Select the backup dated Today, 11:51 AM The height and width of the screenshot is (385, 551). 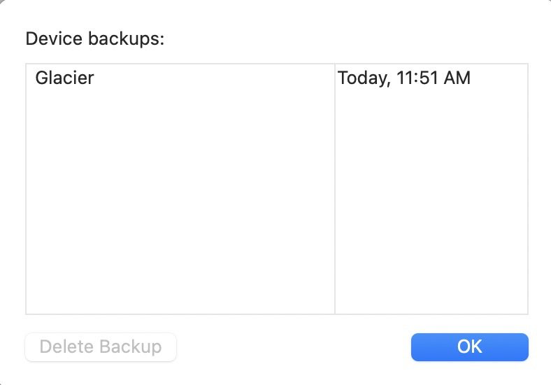tap(404, 78)
